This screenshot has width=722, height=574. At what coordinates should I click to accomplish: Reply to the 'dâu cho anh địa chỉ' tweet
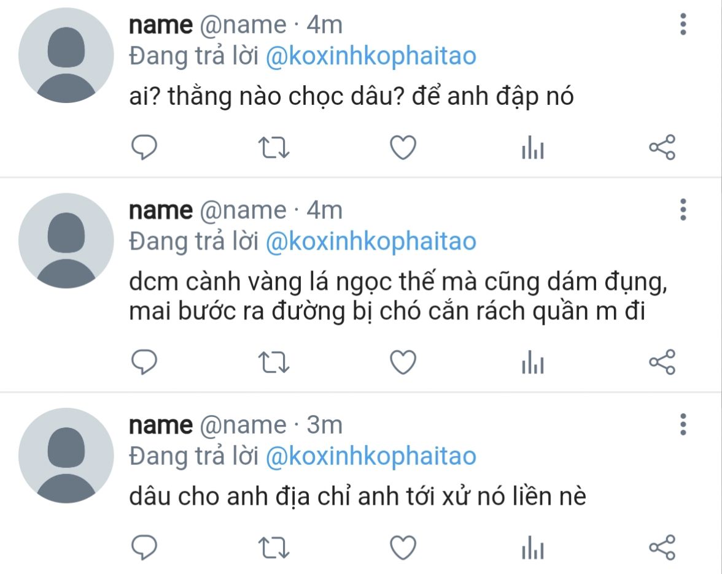coord(144,547)
